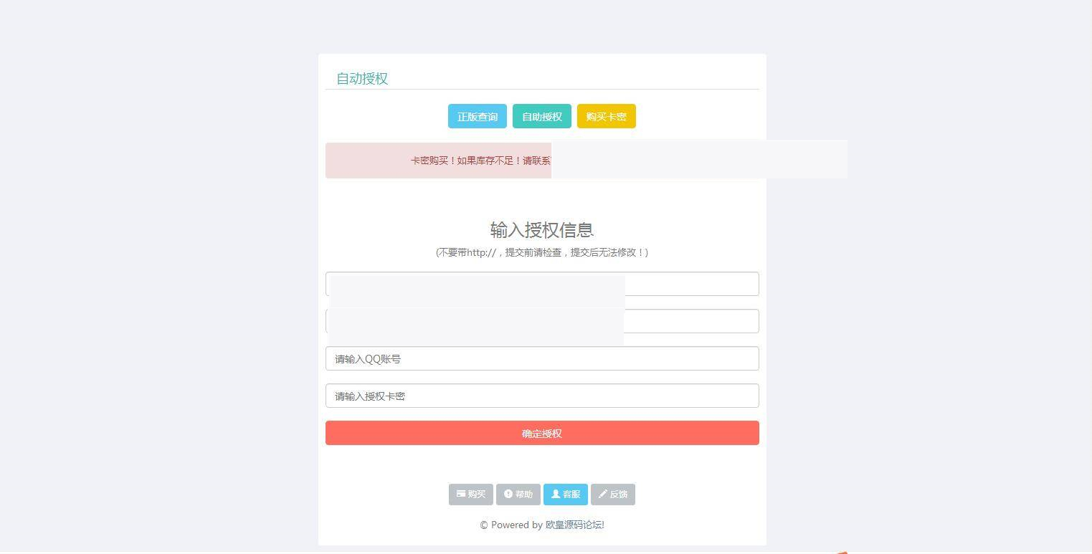Open the purchase page via 购买 button
Image resolution: width=1092 pixels, height=554 pixels.
click(470, 494)
